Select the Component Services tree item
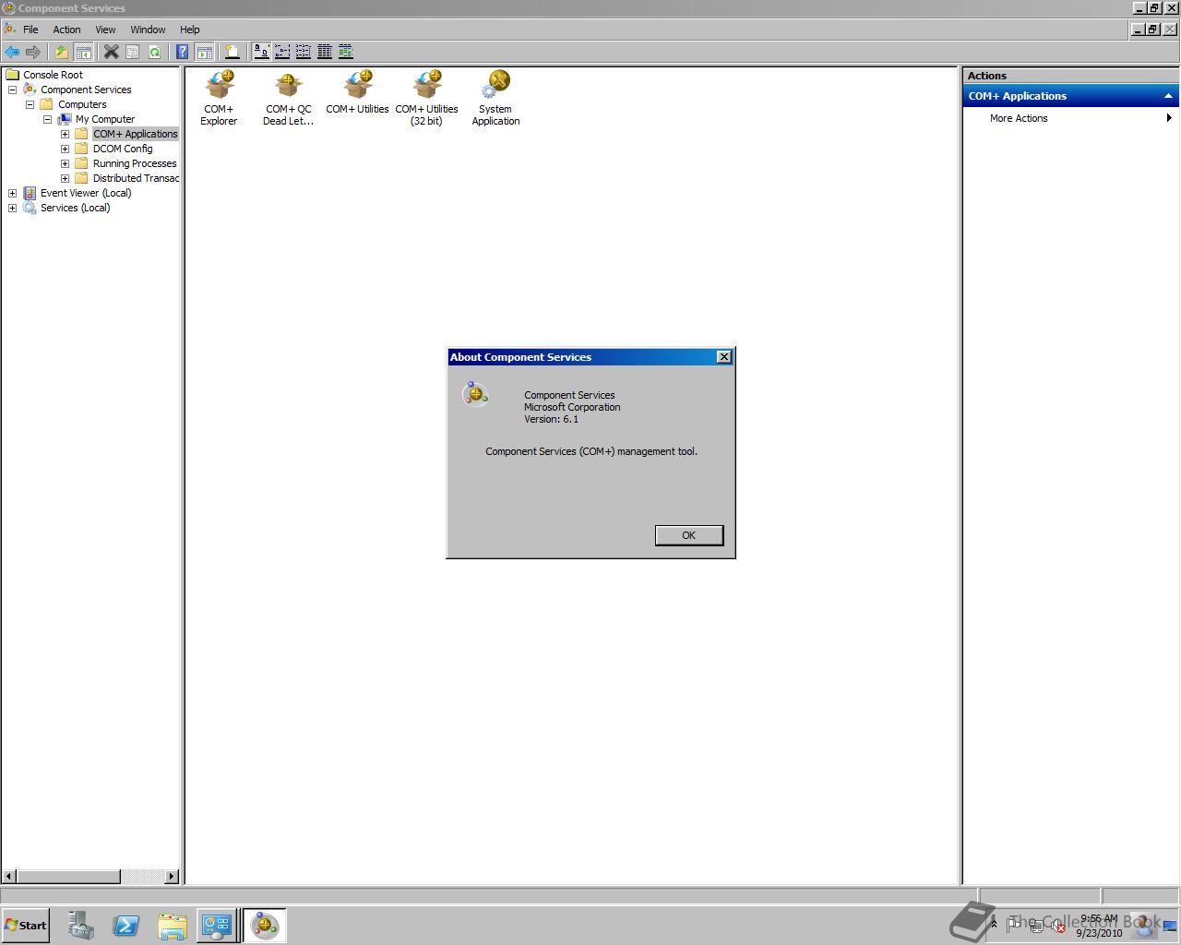 (x=86, y=90)
